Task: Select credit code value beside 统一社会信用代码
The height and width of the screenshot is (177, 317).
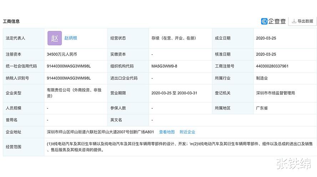Action: [69, 66]
